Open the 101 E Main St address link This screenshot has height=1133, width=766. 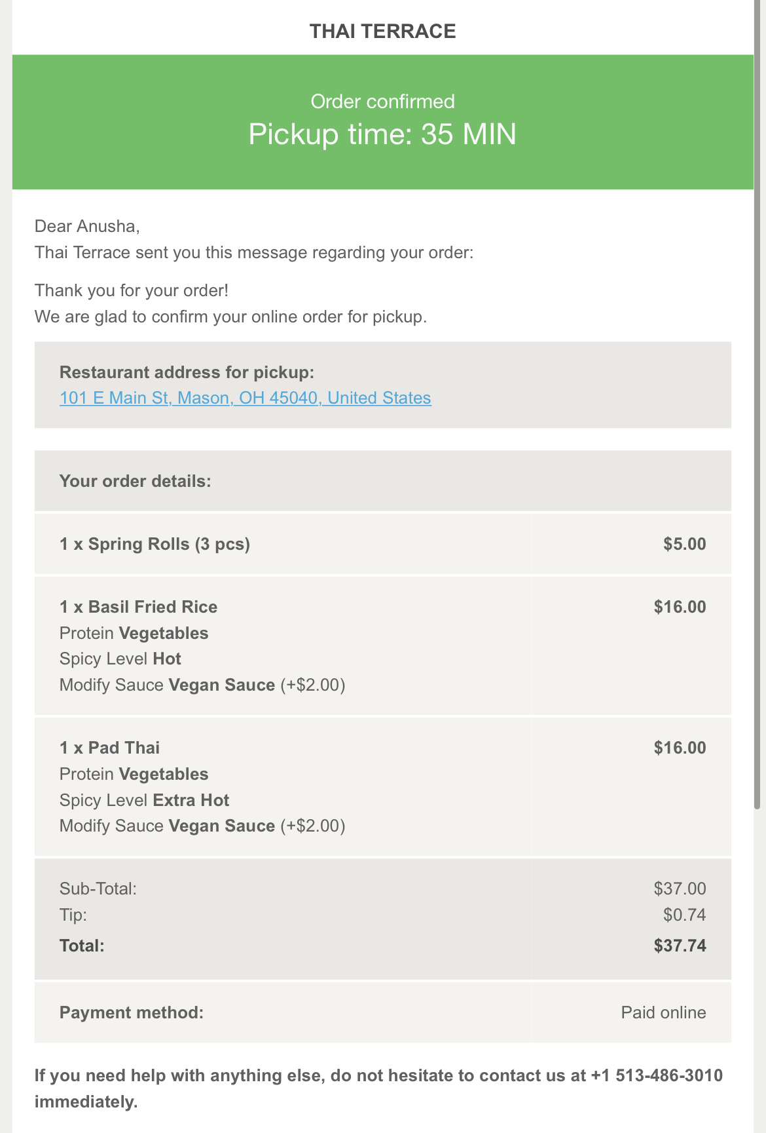click(245, 398)
